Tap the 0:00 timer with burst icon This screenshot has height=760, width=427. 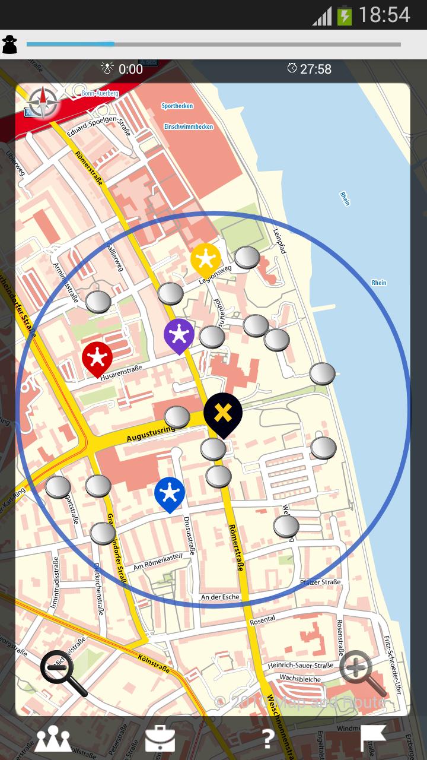click(122, 69)
